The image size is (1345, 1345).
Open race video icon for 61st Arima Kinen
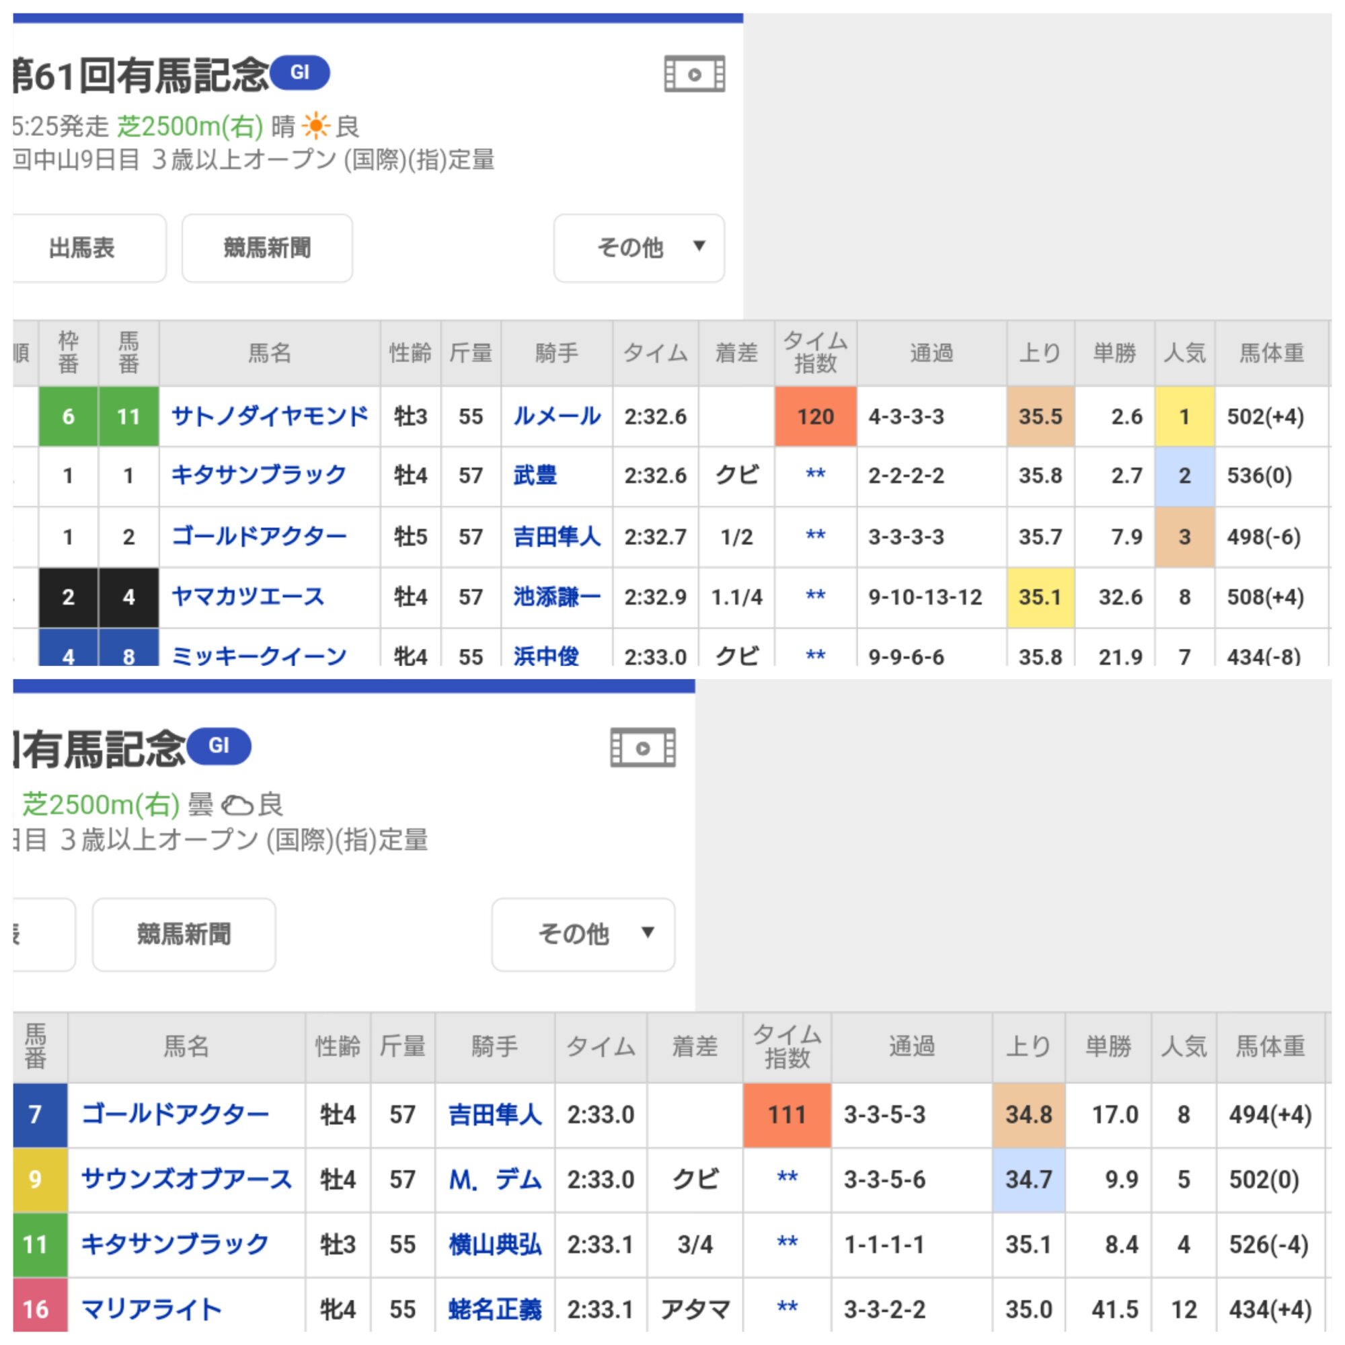(x=694, y=74)
